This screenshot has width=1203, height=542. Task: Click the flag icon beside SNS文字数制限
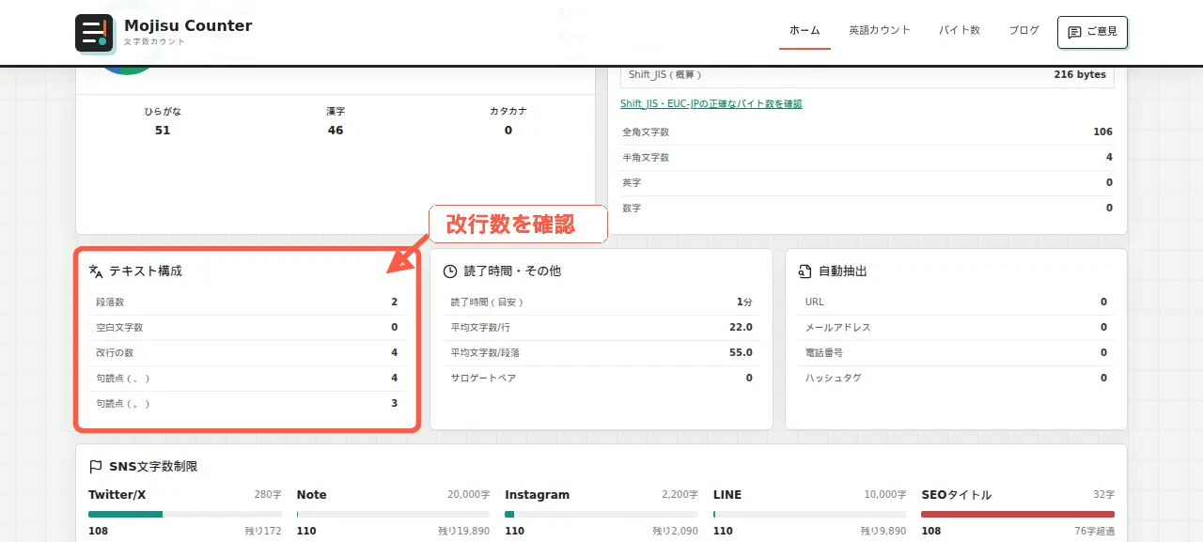coord(96,466)
